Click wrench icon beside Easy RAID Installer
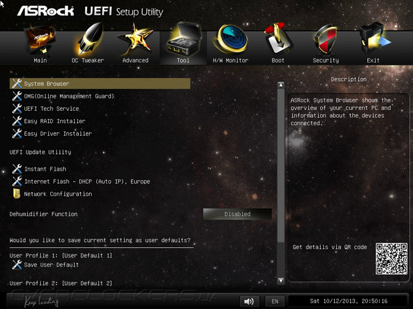This screenshot has height=309, width=413. click(17, 121)
